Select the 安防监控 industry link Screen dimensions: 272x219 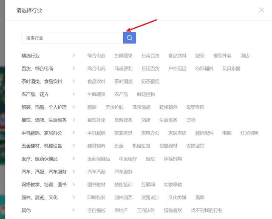pos(195,146)
